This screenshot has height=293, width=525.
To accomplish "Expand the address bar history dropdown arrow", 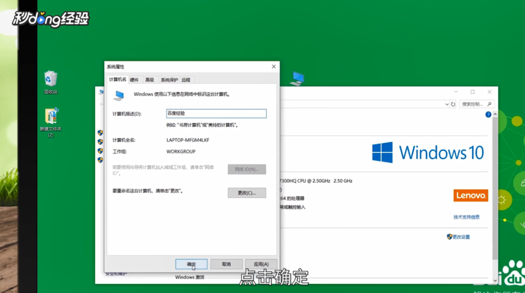I will (x=447, y=104).
